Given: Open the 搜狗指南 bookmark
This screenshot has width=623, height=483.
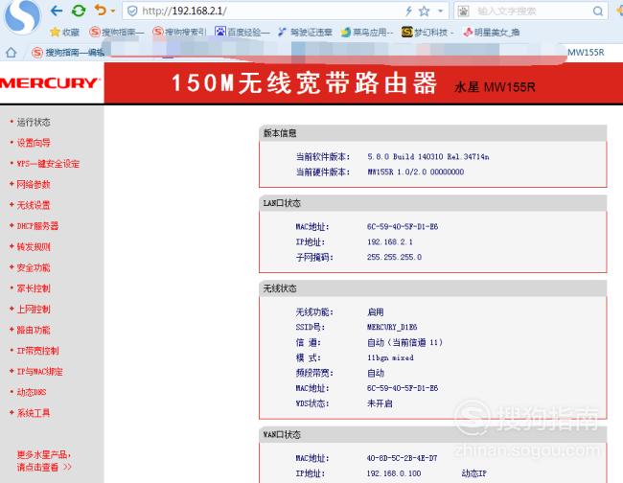Looking at the screenshot, I should click(116, 33).
